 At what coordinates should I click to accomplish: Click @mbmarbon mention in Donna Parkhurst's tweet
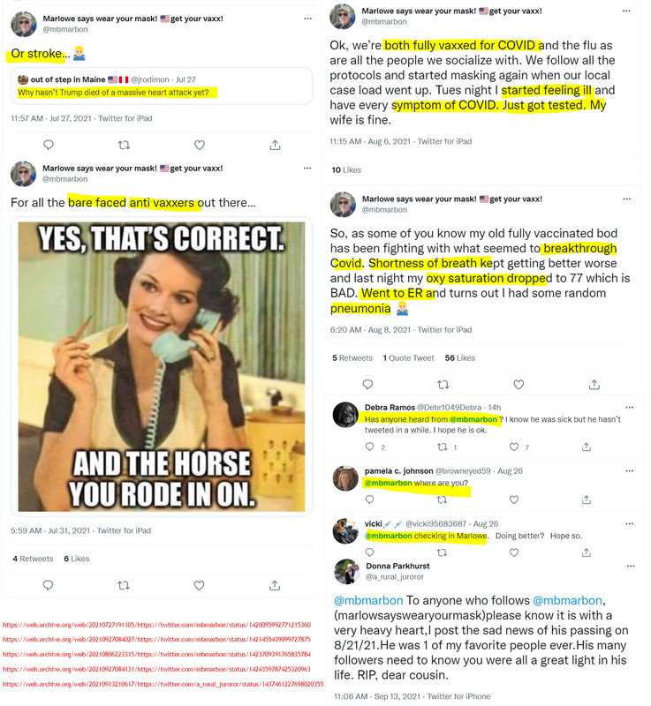pyautogui.click(x=368, y=601)
